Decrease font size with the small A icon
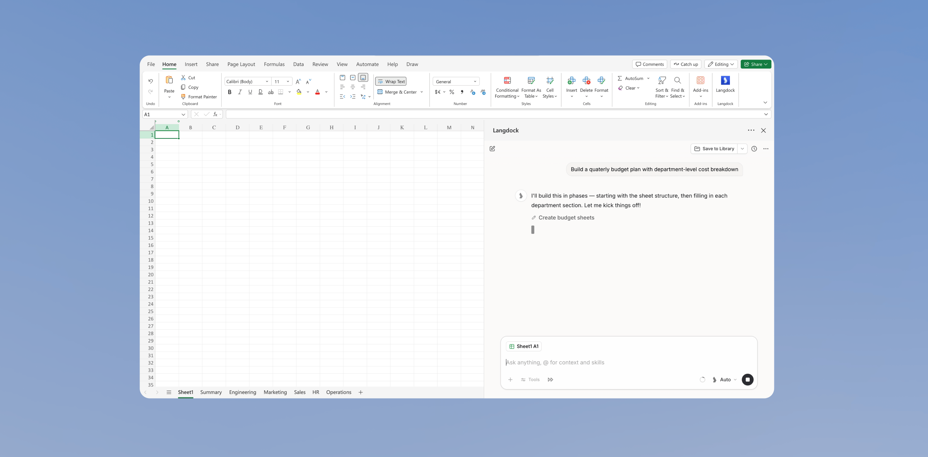 click(x=308, y=82)
